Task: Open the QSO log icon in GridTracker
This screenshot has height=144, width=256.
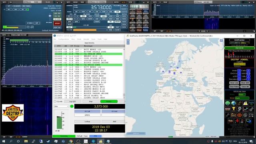Action: [228, 109]
